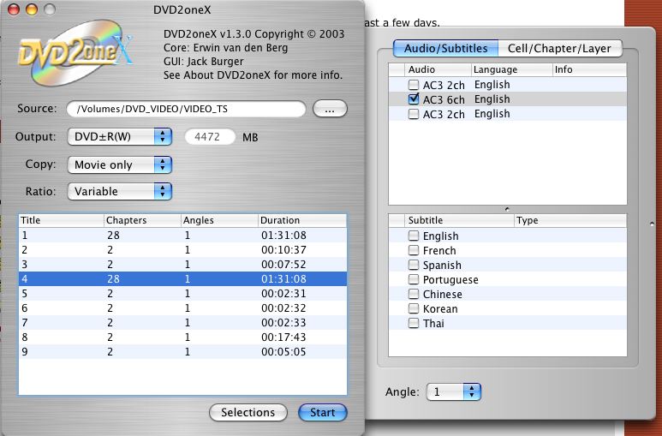Click the Language column header
Viewport: 662px width, 436px height.
click(511, 69)
